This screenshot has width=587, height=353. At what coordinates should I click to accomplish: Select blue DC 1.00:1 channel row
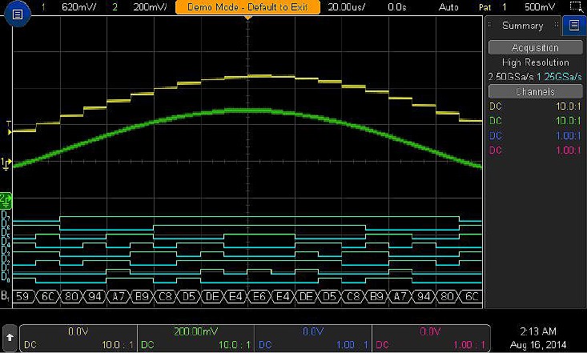535,135
